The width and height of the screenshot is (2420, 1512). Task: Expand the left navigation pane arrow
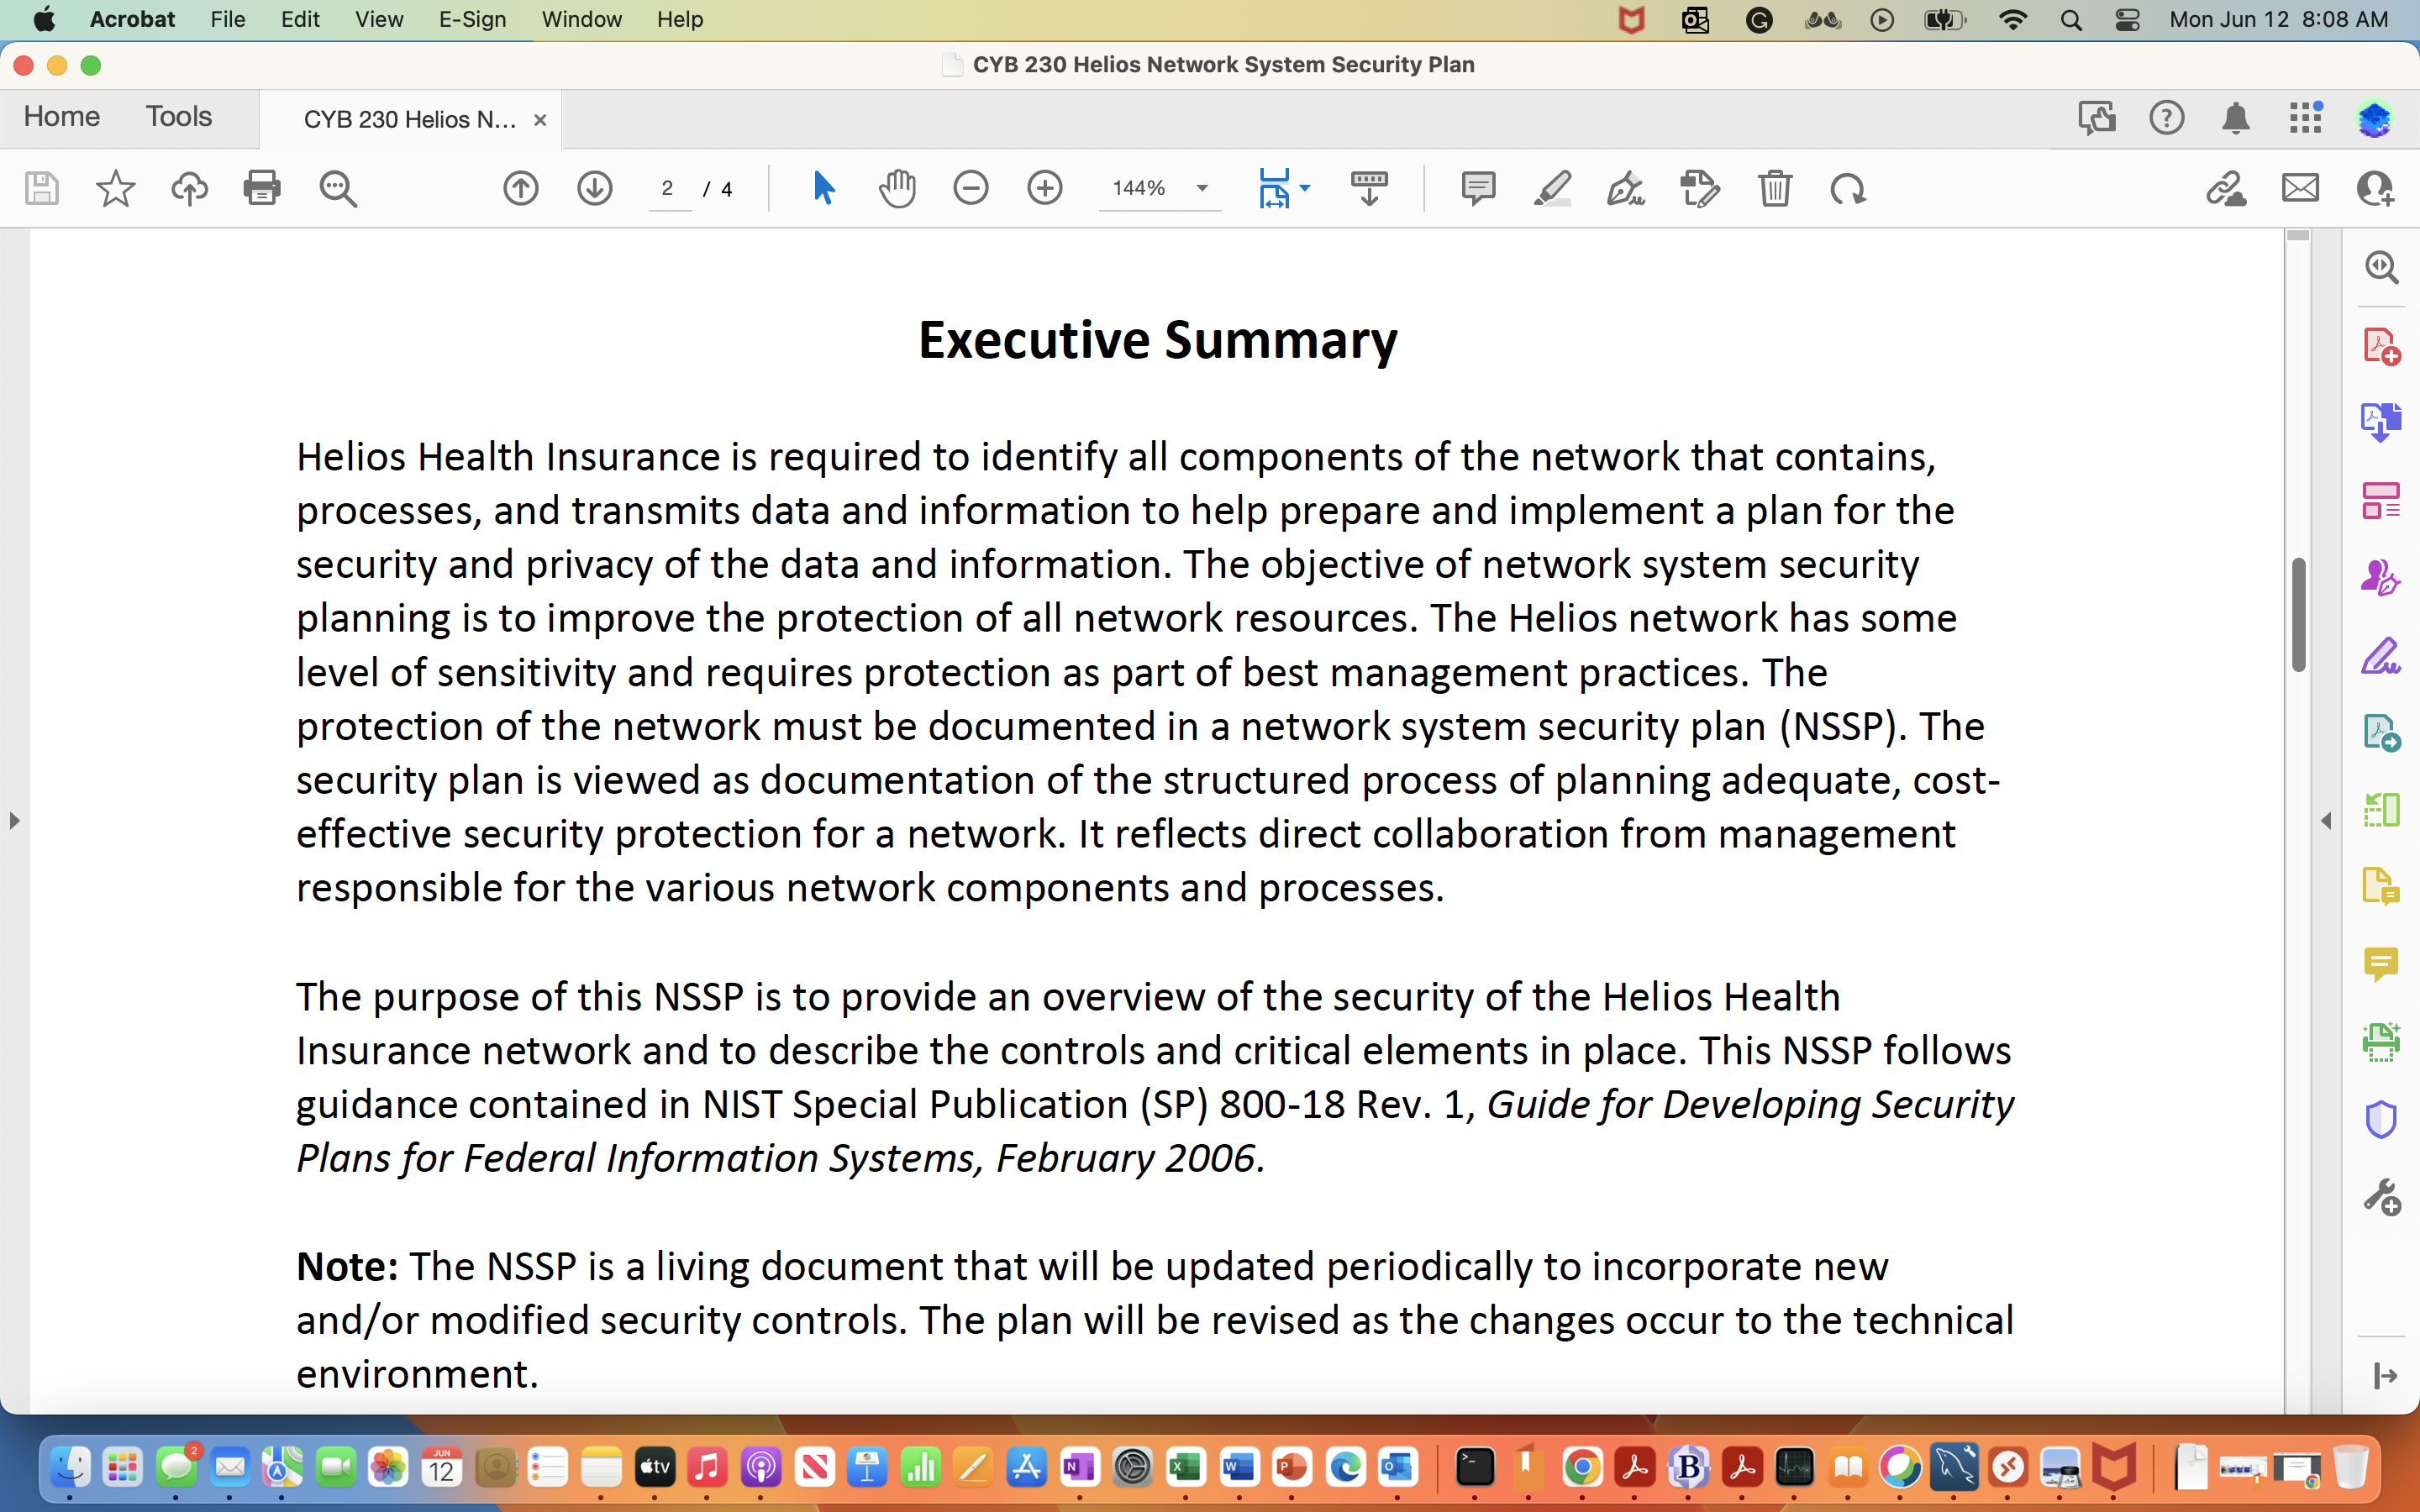[14, 821]
